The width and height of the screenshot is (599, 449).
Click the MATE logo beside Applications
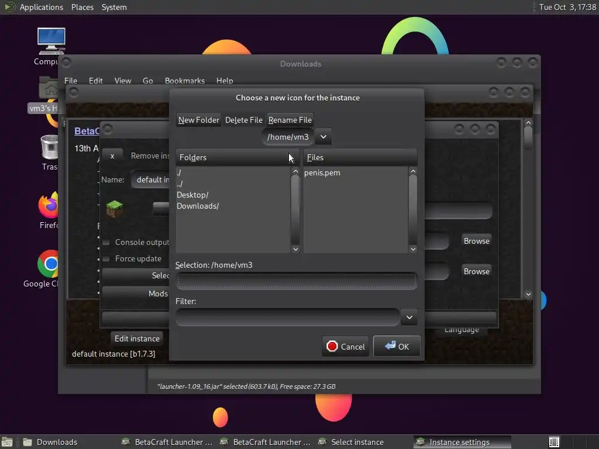[x=9, y=7]
